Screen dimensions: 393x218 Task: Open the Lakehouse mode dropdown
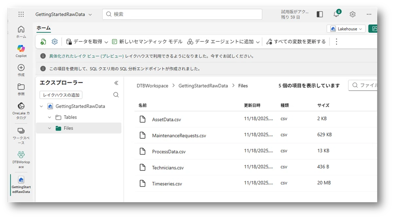346,29
